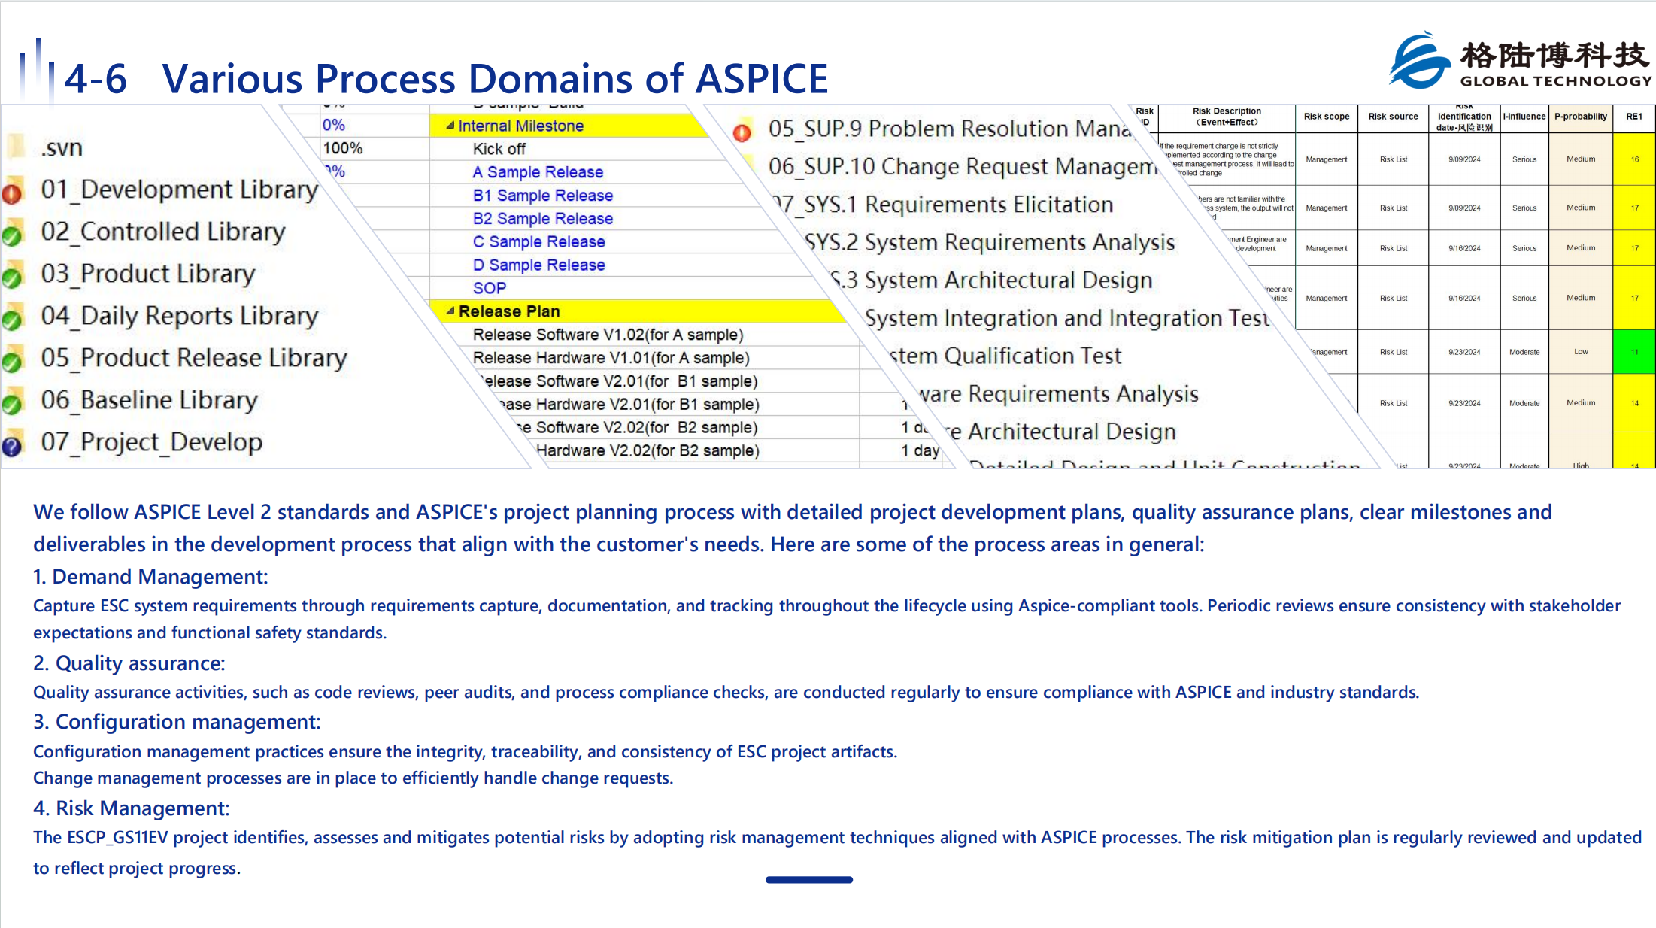Click the green RE1 cell with value 11

tap(1634, 352)
